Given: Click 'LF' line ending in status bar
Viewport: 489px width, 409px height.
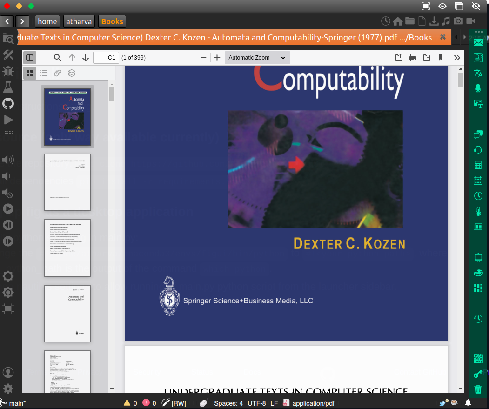Looking at the screenshot, I should [274, 403].
